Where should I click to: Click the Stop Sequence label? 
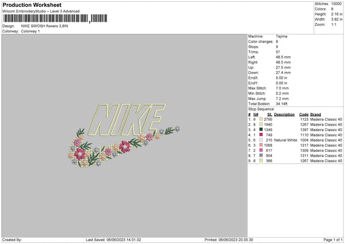point(262,108)
